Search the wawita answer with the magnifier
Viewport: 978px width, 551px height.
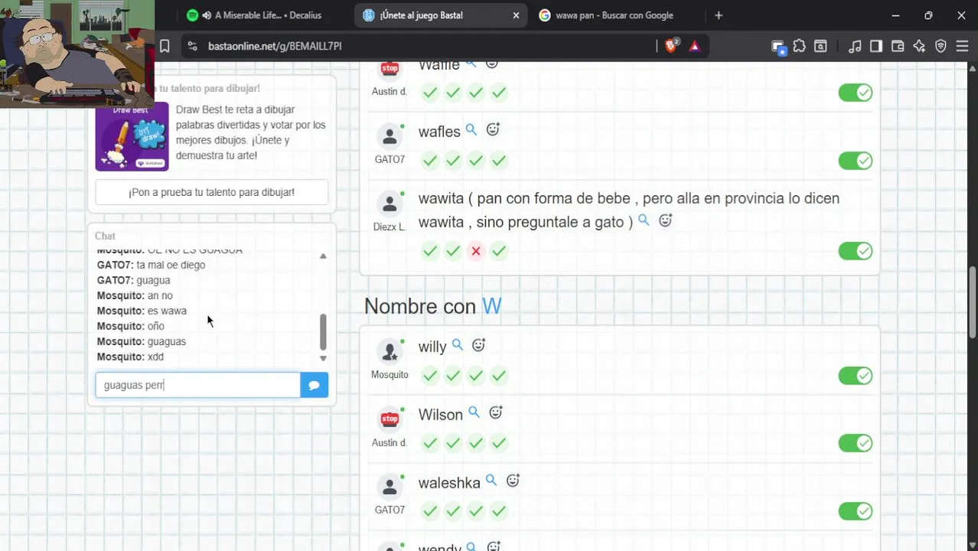644,220
